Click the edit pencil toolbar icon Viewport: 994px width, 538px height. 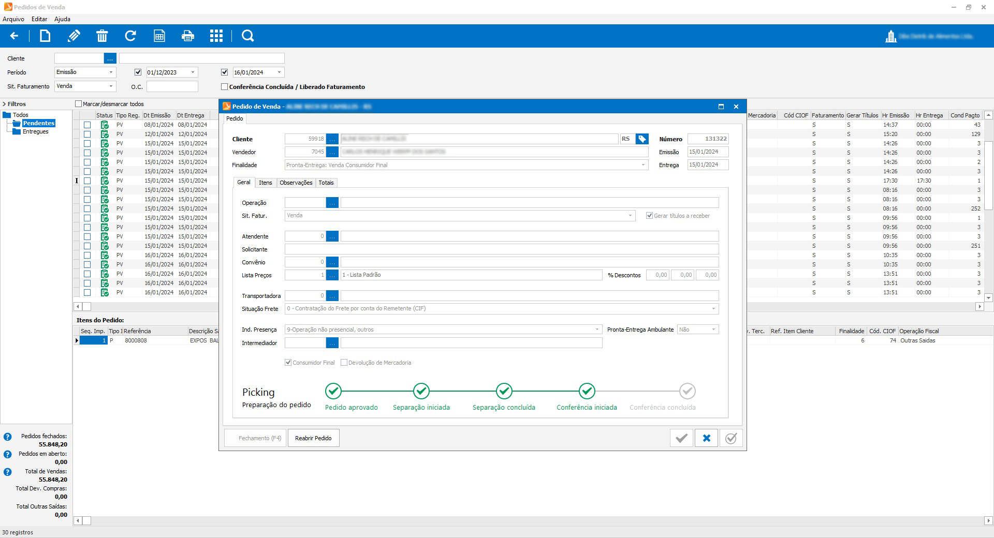tap(74, 36)
